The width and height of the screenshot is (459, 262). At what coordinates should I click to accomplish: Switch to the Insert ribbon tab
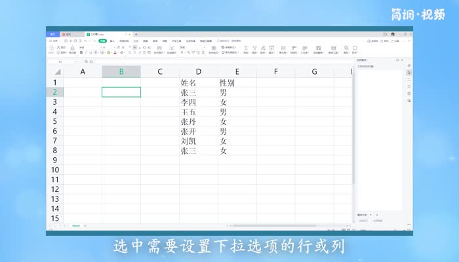point(112,41)
